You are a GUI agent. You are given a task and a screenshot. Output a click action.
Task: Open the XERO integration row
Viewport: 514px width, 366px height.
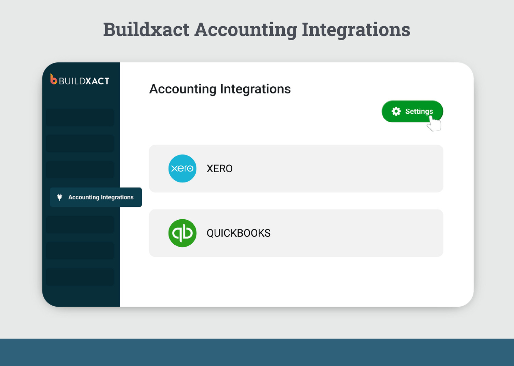(x=296, y=169)
